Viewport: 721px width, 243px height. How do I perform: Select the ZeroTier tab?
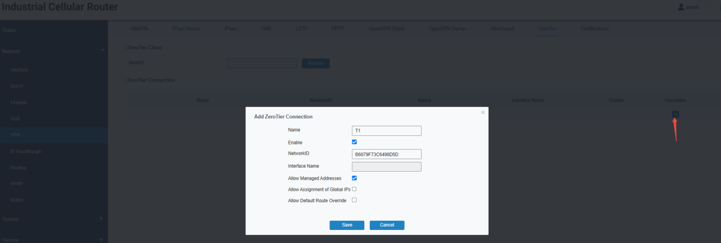click(547, 28)
